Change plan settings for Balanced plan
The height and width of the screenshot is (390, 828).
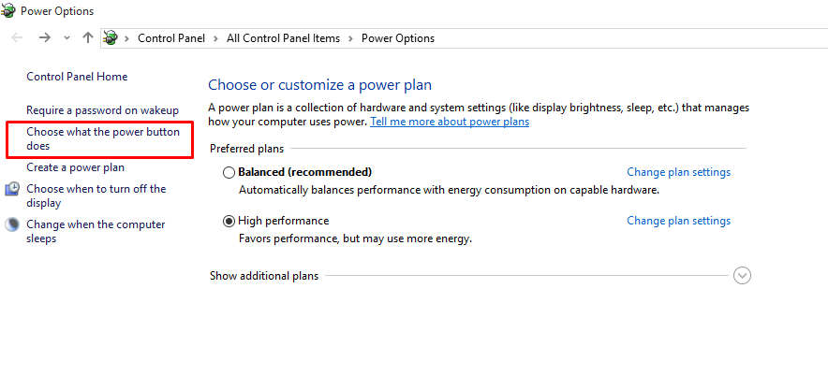coord(678,172)
